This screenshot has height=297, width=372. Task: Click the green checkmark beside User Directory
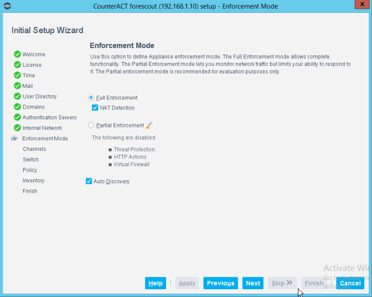coord(17,97)
